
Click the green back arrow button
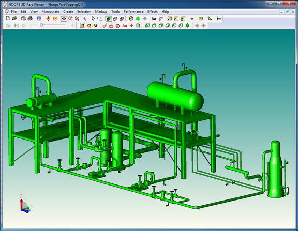[138, 19]
